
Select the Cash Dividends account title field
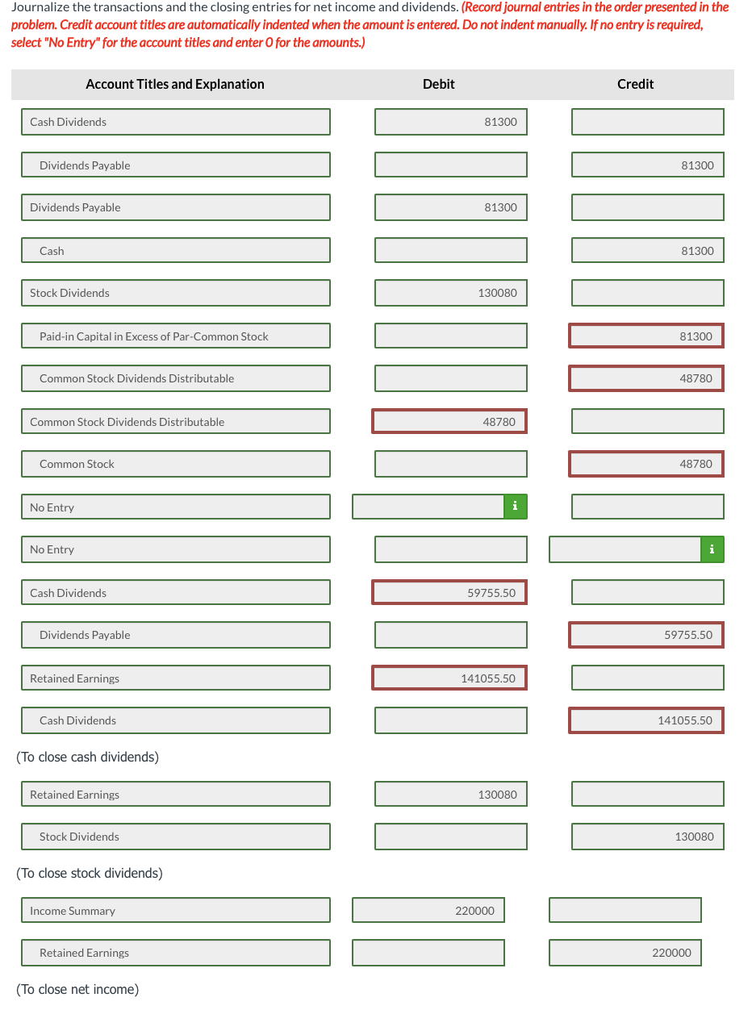(x=175, y=121)
